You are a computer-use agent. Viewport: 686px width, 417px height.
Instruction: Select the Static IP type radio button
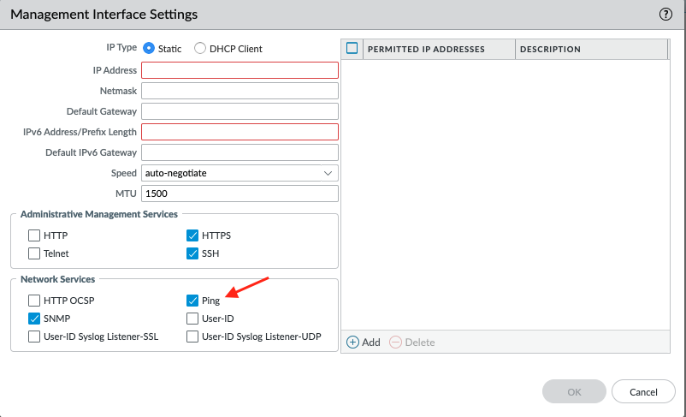pos(149,49)
